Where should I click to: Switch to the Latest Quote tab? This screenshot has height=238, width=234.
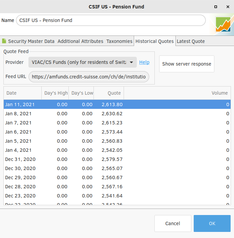coord(191,41)
